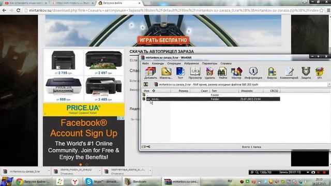The height and width of the screenshot is (186, 331).
Task: Sort file list by CRC32 column
Action: point(272,91)
